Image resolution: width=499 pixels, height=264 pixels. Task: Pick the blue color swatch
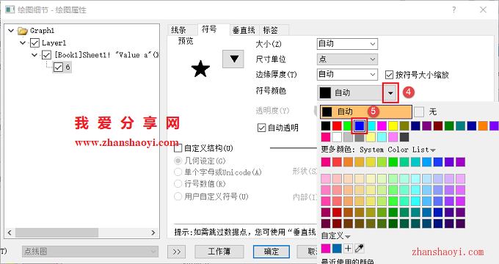click(x=360, y=126)
